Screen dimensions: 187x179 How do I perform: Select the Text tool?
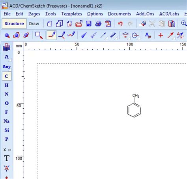[7, 158]
